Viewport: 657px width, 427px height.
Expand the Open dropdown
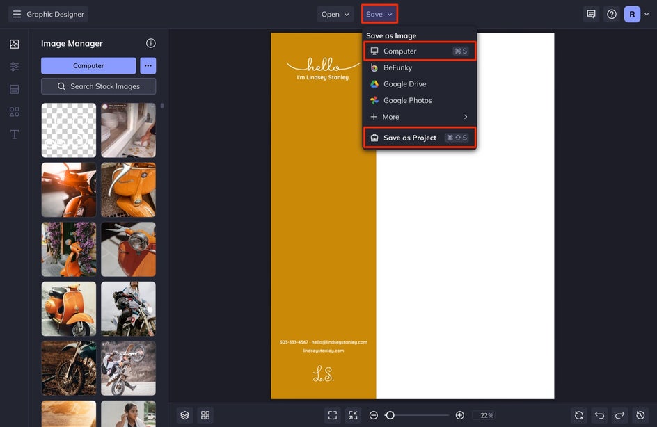pyautogui.click(x=335, y=14)
